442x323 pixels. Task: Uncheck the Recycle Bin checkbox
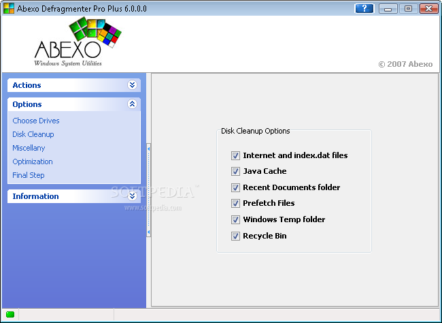coord(235,236)
